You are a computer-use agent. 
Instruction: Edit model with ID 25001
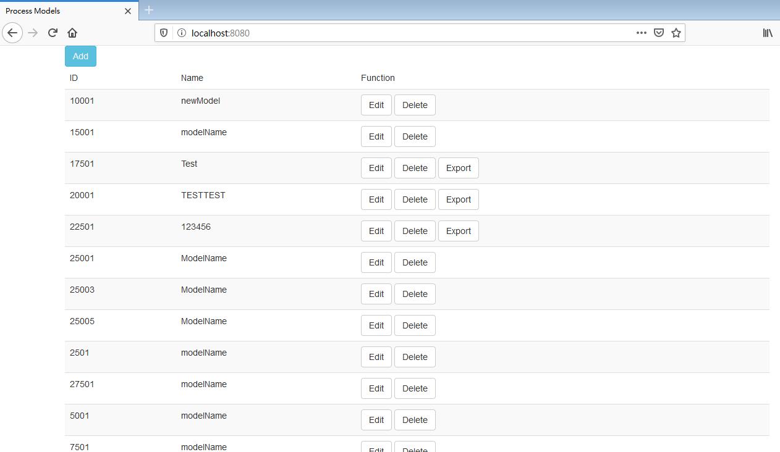(376, 262)
